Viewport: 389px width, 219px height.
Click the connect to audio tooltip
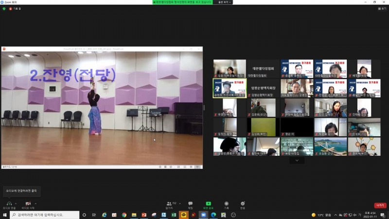[20, 190]
